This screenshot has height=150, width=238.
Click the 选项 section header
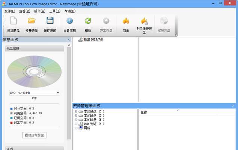35,148
